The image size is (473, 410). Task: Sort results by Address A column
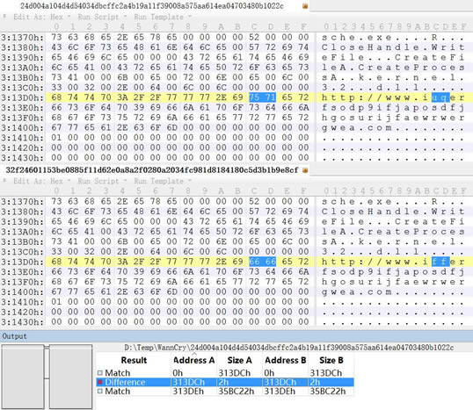pyautogui.click(x=193, y=360)
